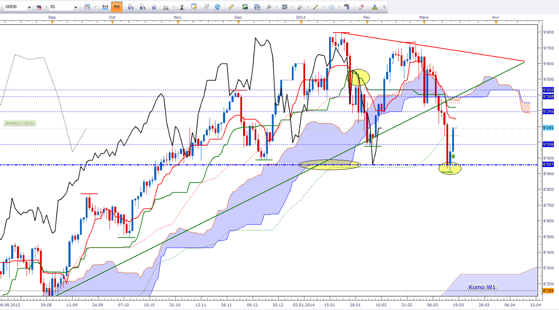
Task: Click the 9'432 price level label
Action: 548,90
